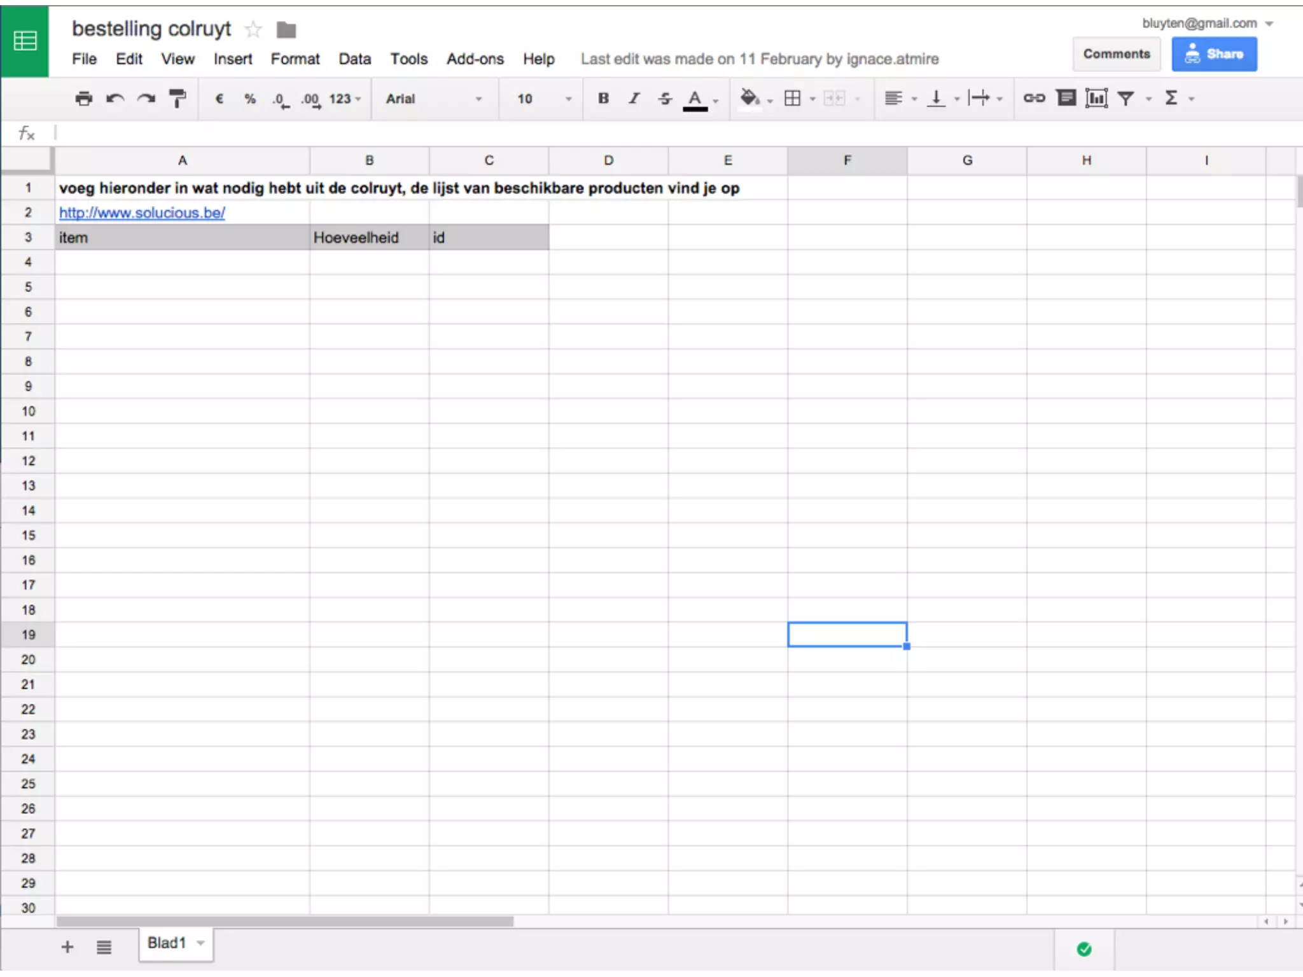1303x977 pixels.
Task: Toggle italic text style
Action: click(x=634, y=99)
